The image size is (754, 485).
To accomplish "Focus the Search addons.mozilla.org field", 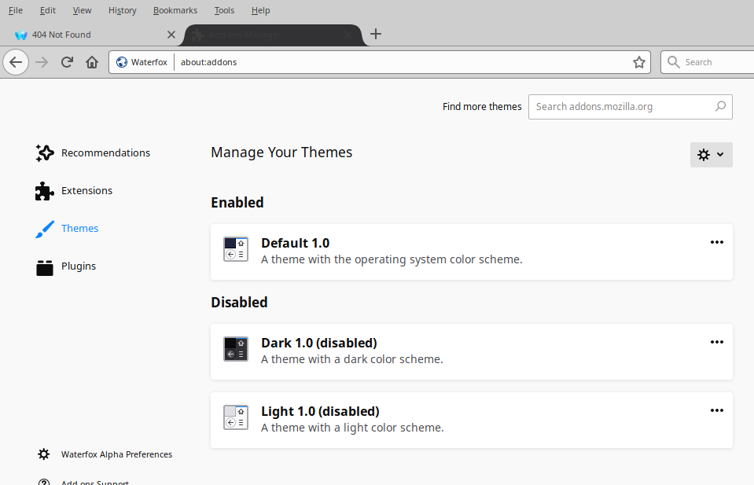I will 630,107.
